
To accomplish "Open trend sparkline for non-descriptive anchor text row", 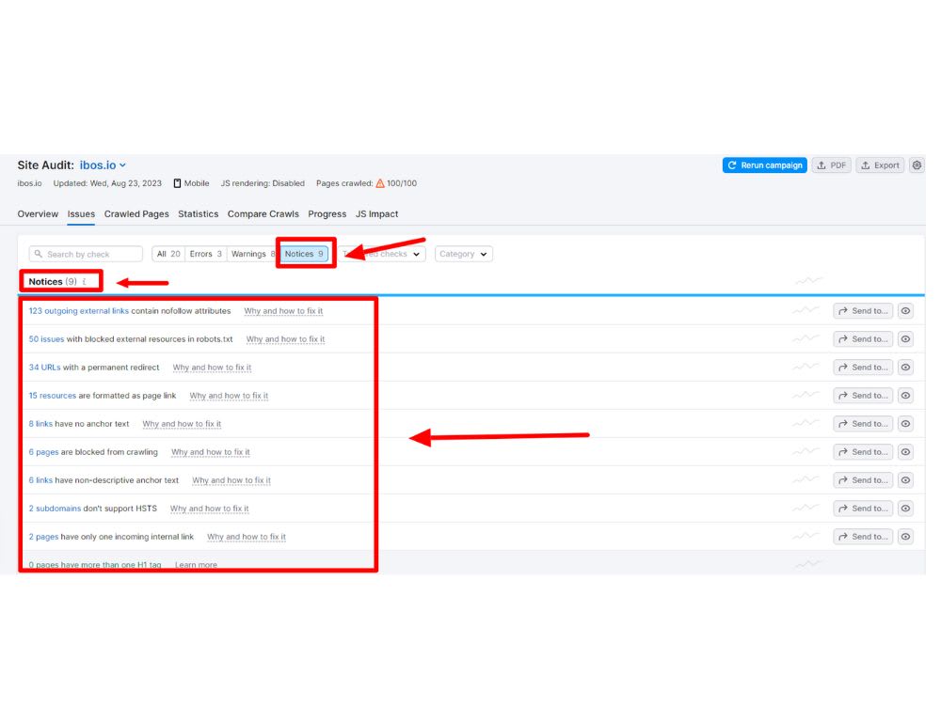I will point(805,479).
